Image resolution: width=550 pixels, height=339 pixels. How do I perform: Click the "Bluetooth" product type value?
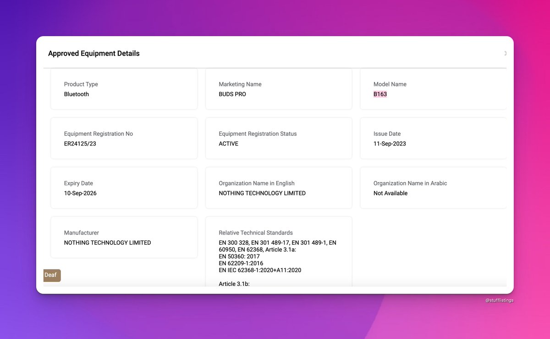77,94
